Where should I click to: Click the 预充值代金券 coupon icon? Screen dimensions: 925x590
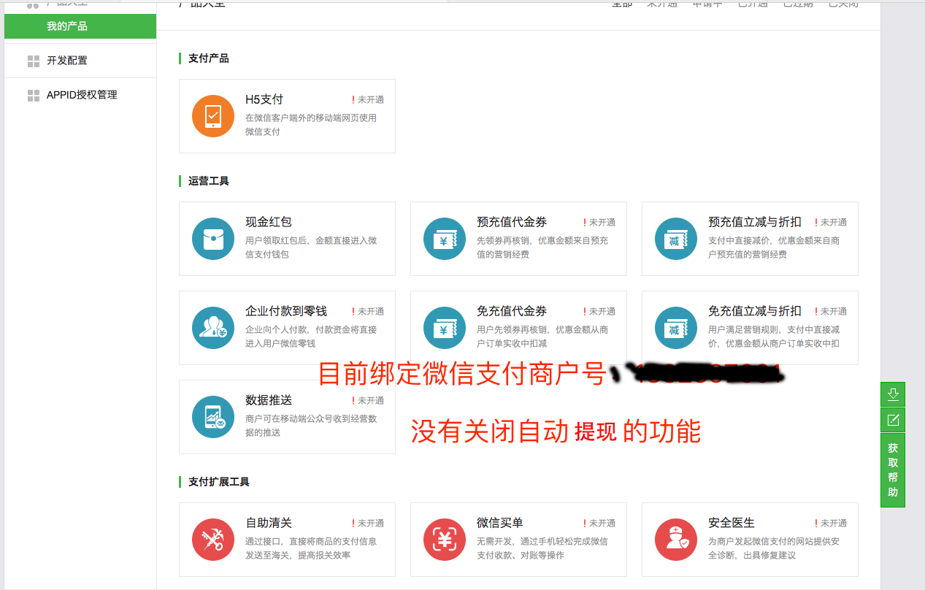tap(445, 239)
